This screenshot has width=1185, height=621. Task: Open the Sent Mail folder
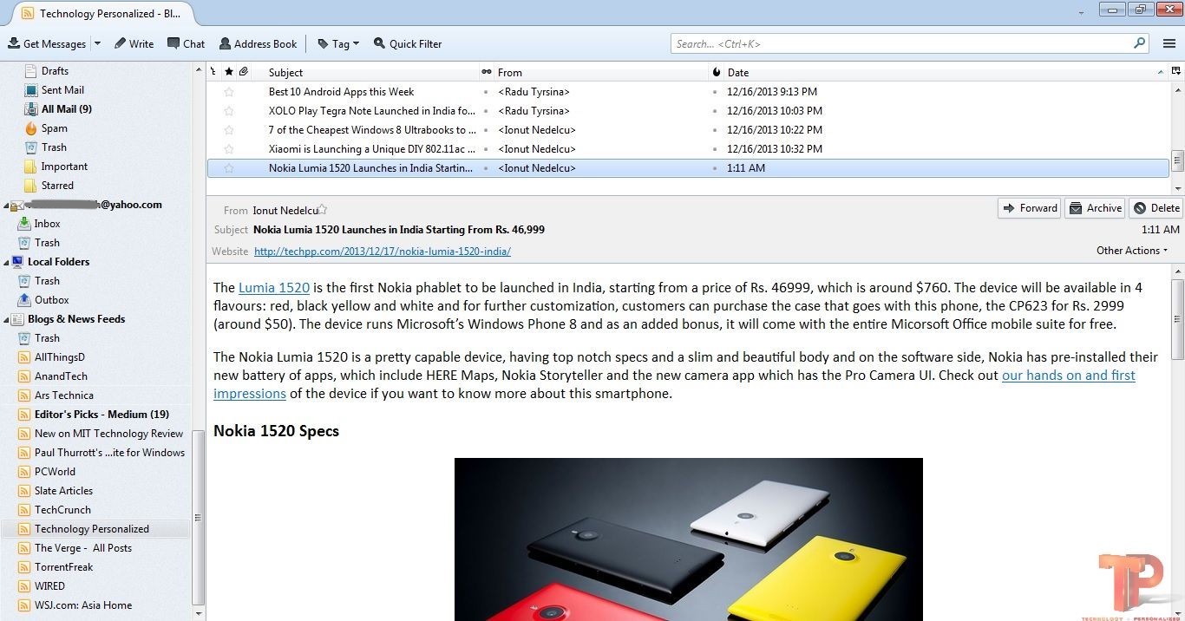click(62, 89)
